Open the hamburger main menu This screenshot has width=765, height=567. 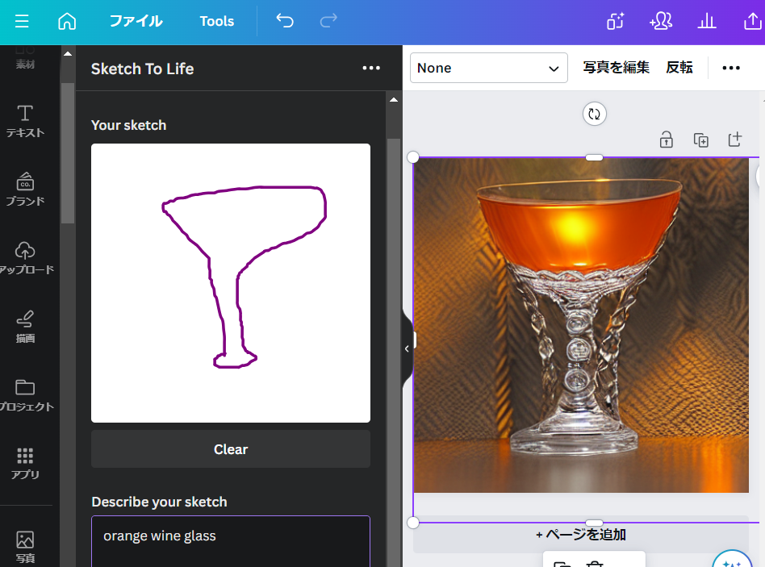[22, 22]
